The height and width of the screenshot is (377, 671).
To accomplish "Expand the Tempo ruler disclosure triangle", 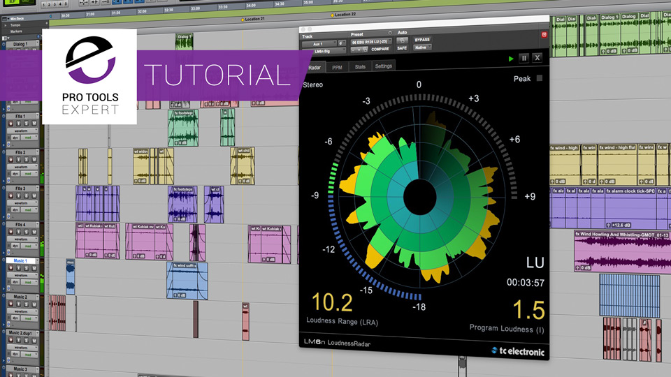I will (5, 25).
